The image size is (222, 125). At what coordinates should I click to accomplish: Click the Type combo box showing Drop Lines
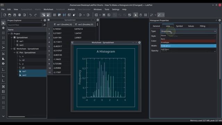coord(188,31)
